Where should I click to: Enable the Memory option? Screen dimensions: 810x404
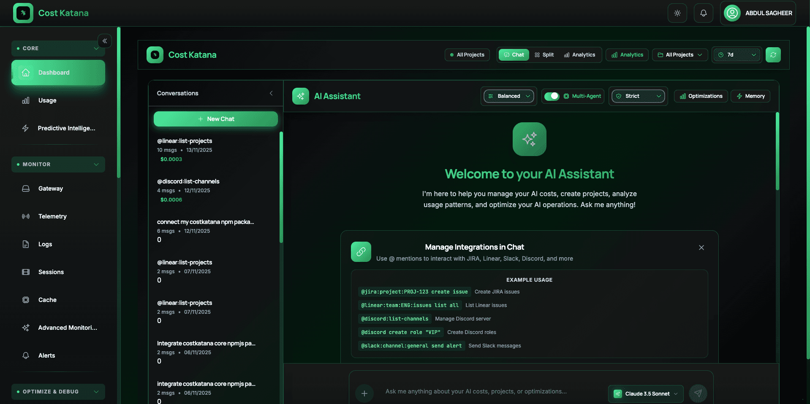tap(750, 96)
